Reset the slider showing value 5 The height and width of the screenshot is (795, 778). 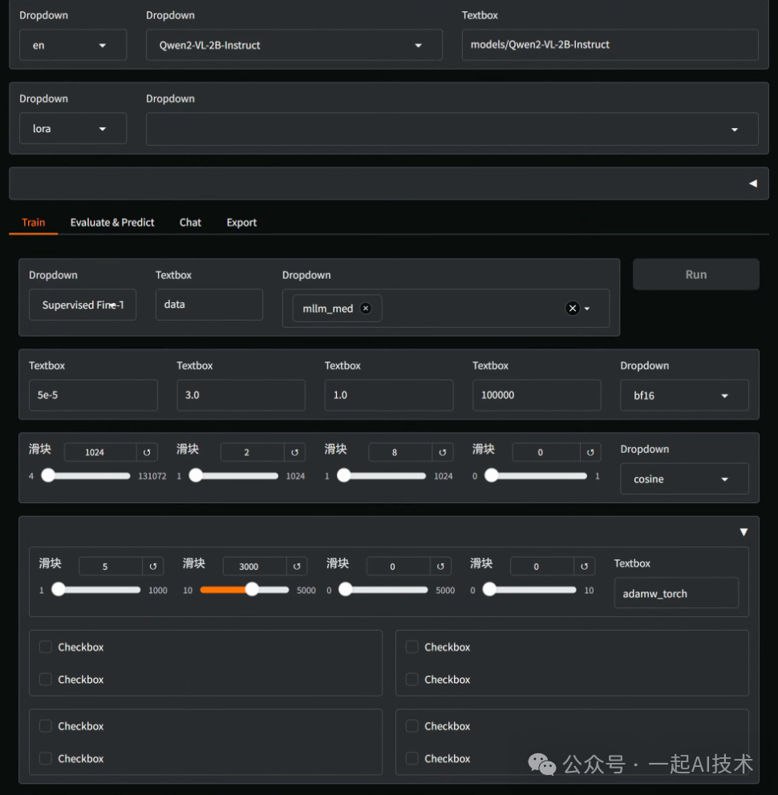pos(152,567)
